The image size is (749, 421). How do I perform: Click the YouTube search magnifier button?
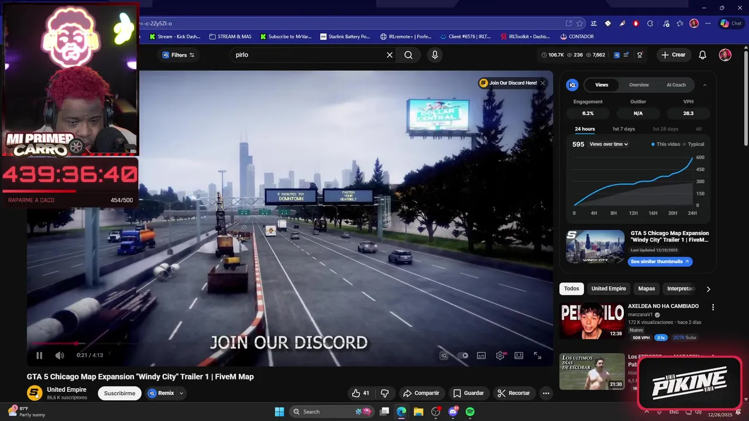pyautogui.click(x=408, y=55)
